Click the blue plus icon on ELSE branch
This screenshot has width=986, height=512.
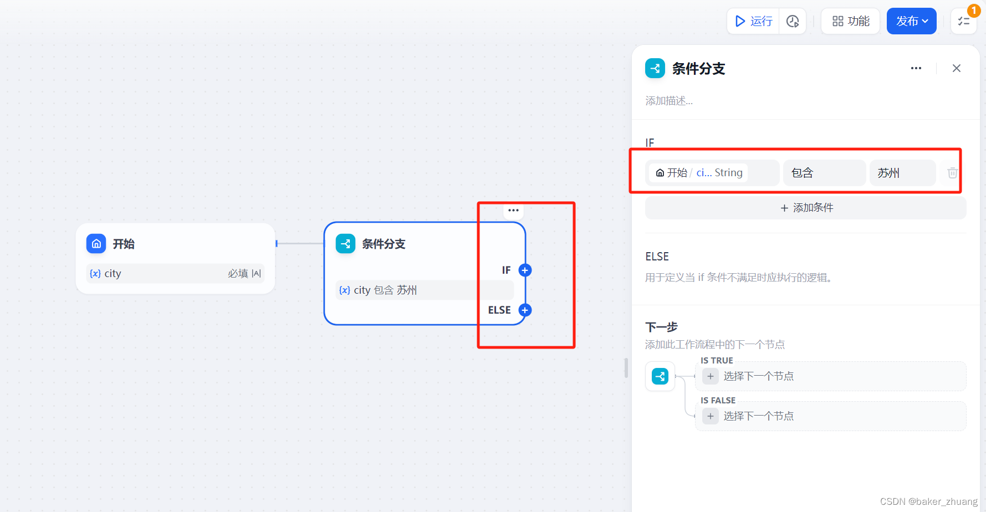524,310
